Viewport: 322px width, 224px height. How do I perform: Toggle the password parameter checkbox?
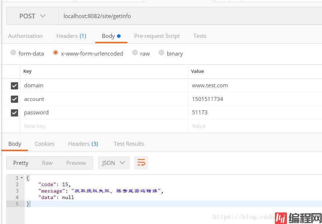coord(14,113)
